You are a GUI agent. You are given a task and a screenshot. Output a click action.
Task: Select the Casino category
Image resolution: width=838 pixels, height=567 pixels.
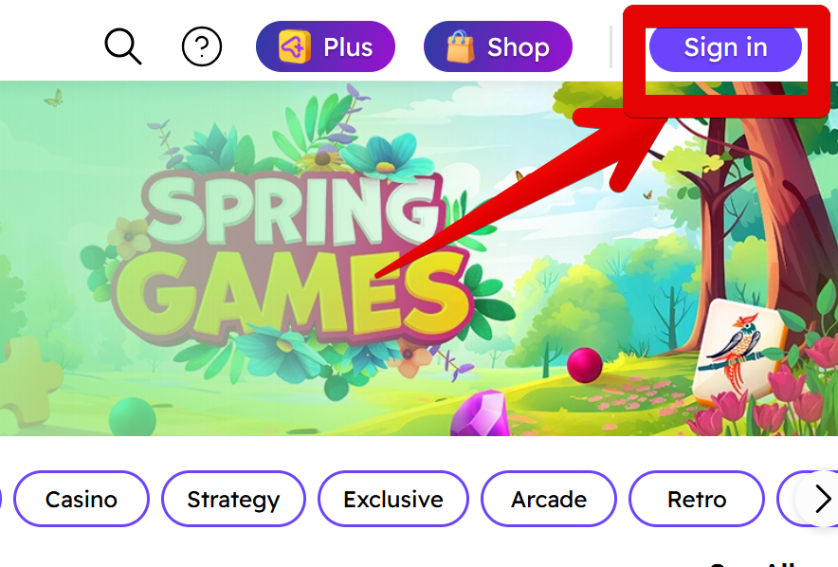[x=82, y=499]
